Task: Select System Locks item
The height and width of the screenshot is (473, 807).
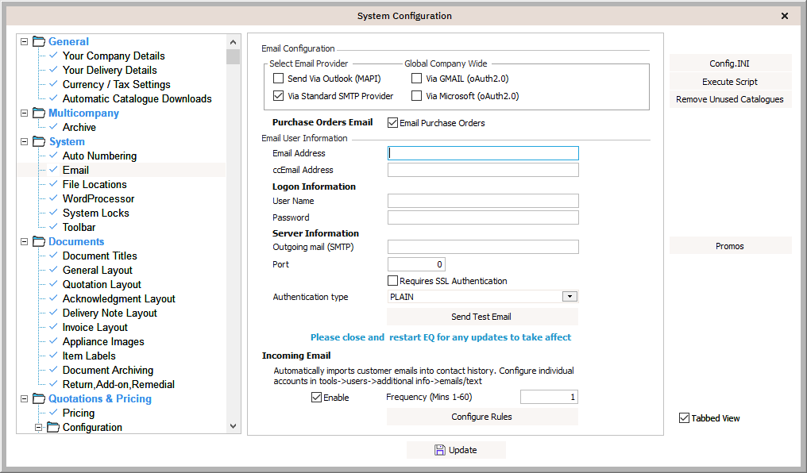Action: tap(96, 213)
